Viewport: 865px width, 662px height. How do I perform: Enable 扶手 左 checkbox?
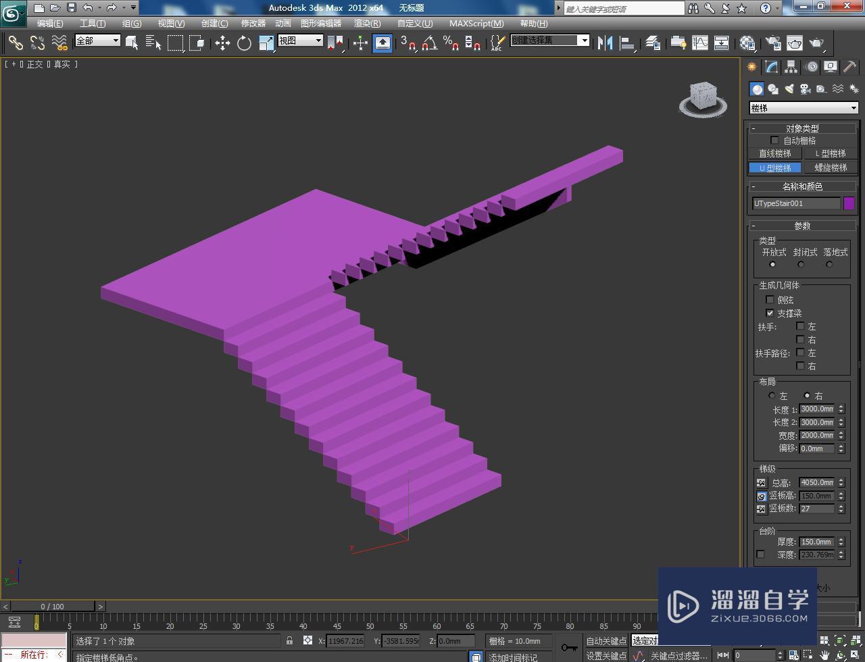pos(800,326)
